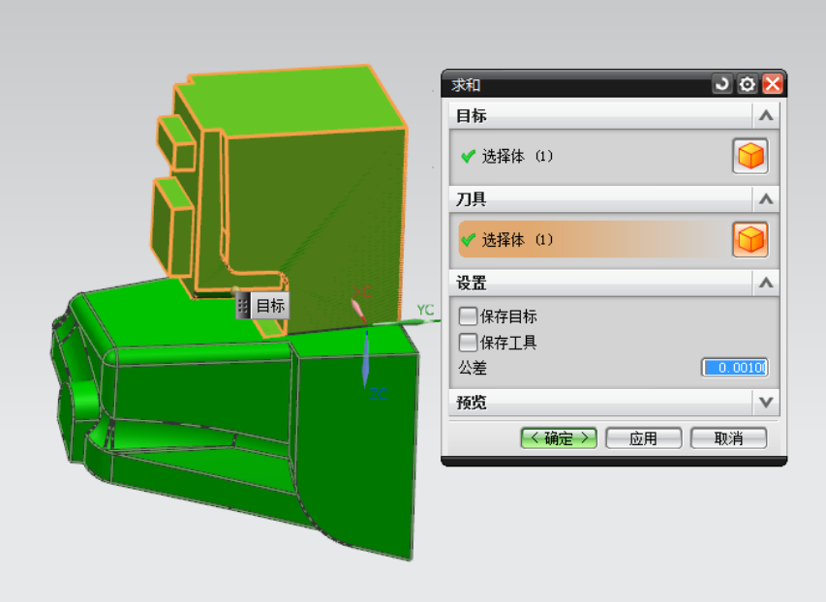The image size is (826, 602).
Task: Collapse the 目标 section
Action: [766, 115]
